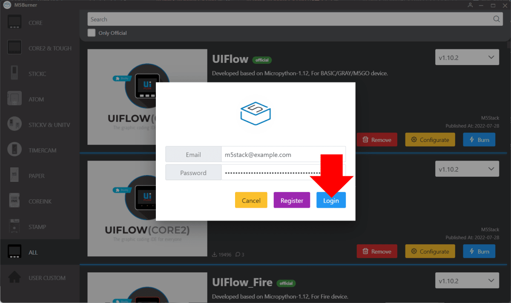
Task: Open USER CUSTOM home icon
Action: (x=14, y=278)
